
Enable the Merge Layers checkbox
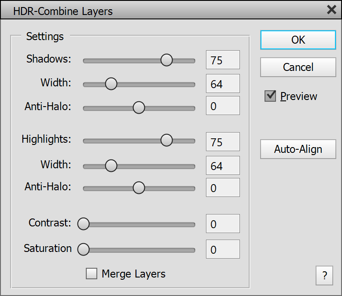click(92, 274)
